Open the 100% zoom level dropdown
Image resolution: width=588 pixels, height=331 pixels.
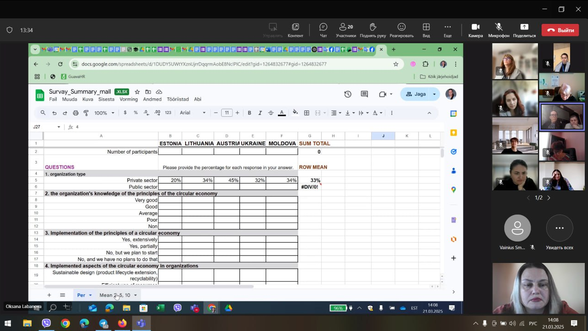(104, 113)
